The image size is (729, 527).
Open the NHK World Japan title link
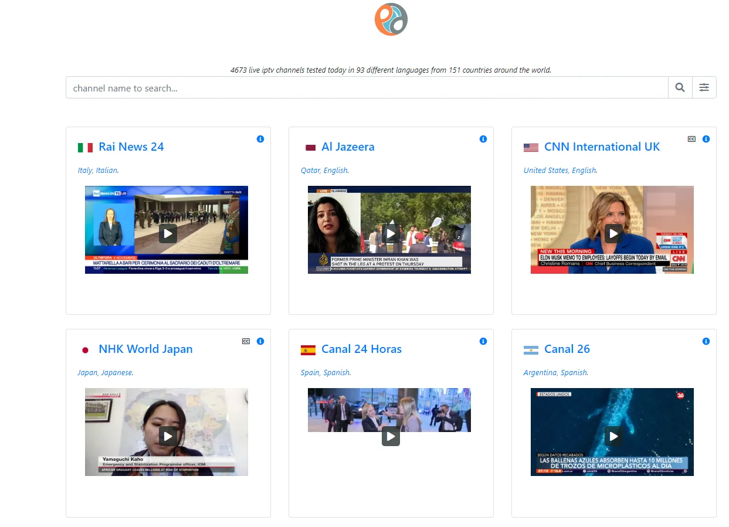(145, 349)
